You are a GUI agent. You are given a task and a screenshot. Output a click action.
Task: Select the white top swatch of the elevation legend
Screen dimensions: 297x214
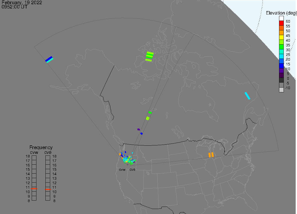click(x=281, y=18)
